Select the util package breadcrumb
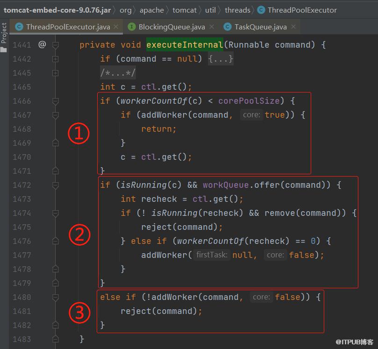378x349 pixels. 210,10
